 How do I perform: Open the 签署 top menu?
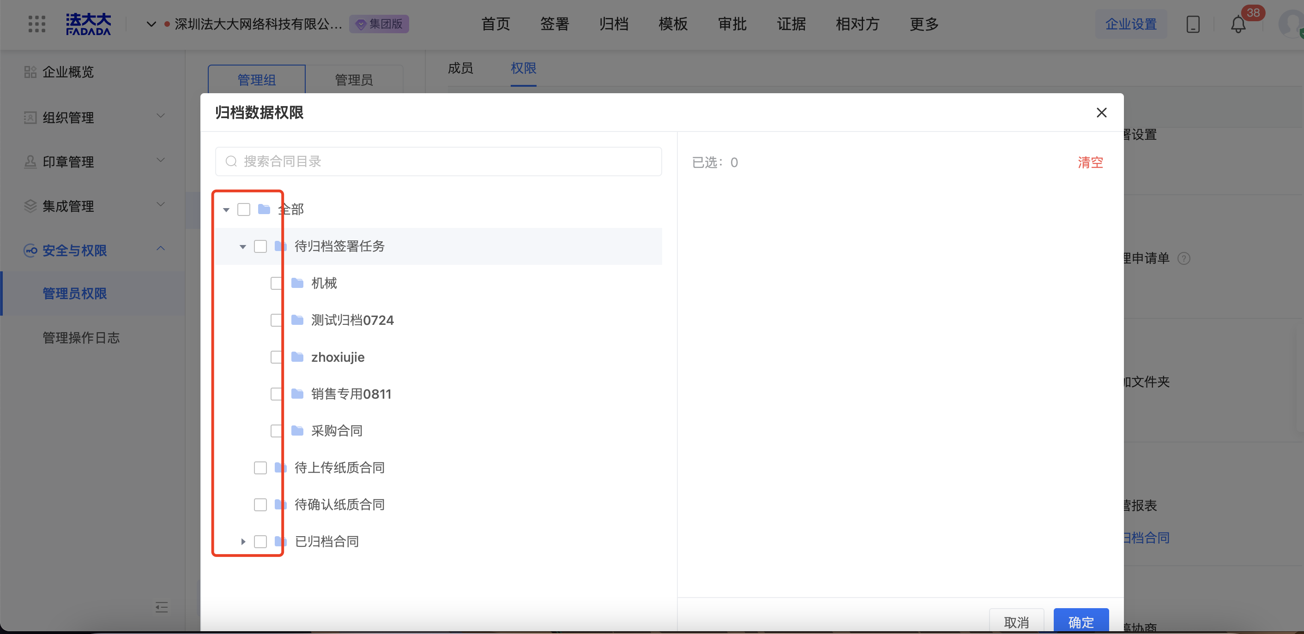(554, 24)
